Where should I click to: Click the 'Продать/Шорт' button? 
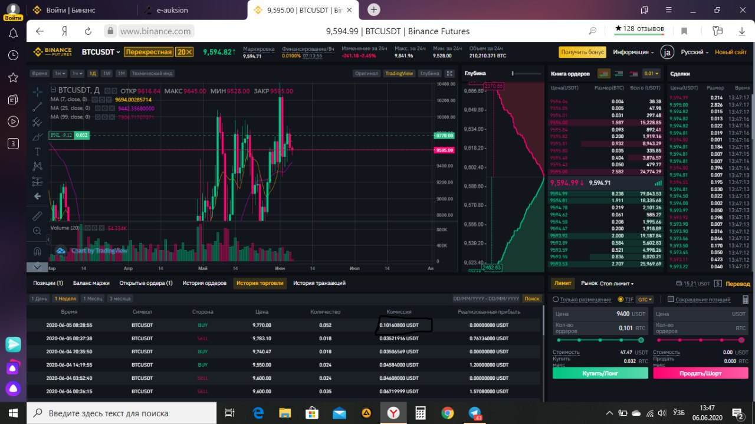pyautogui.click(x=701, y=373)
